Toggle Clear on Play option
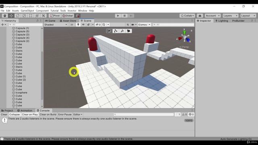The height and width of the screenshot is (145, 258). pos(30,114)
